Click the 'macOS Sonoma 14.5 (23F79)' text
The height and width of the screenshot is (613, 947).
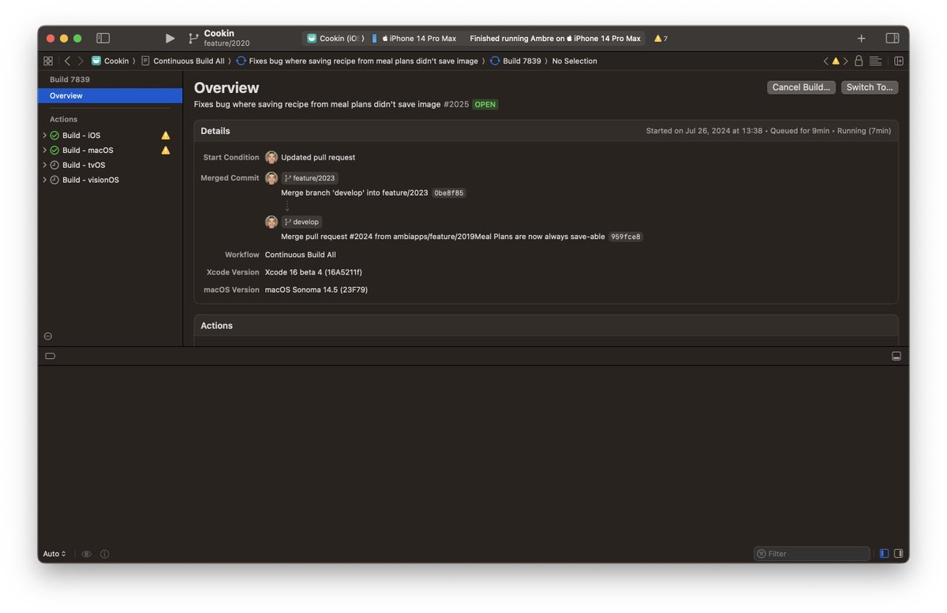[316, 290]
